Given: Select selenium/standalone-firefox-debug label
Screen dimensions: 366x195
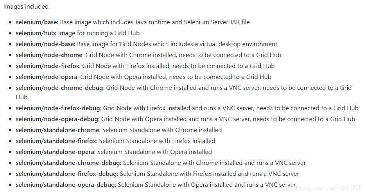Looking at the screenshot, I should (66, 174).
